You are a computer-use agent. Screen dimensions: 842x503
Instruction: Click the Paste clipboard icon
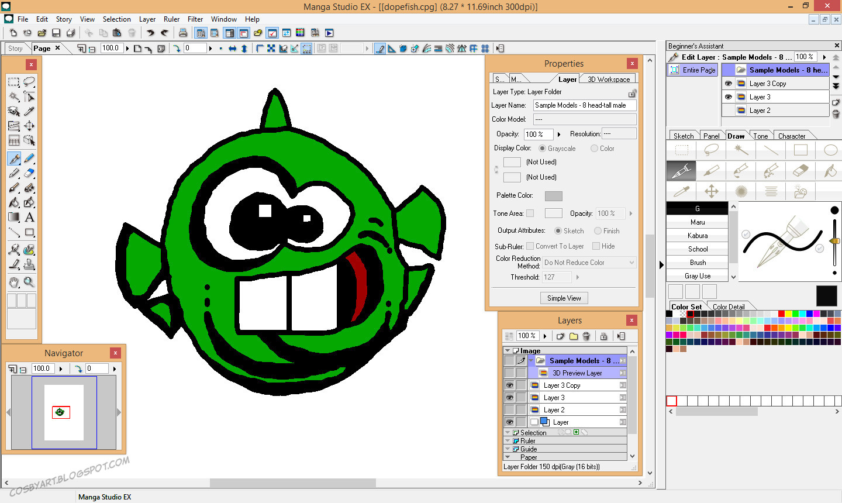point(117,33)
